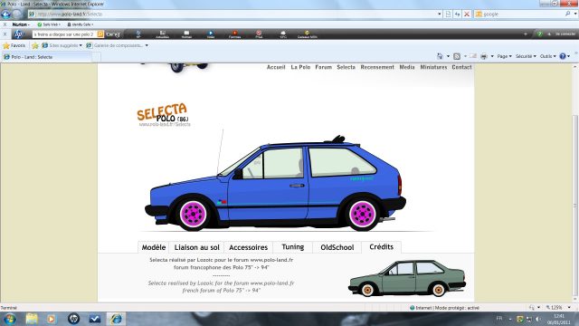Viewport: 579px width, 326px height.
Task: Click the red Stop loading icon
Action: coord(467,14)
